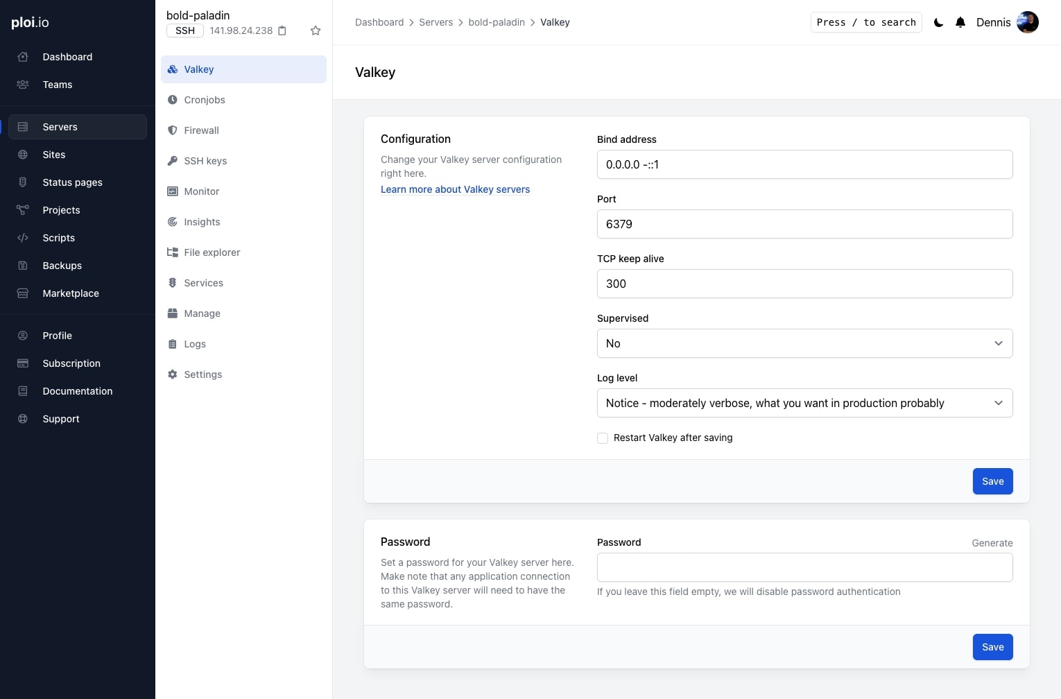Favorite the server with the star icon
Screen dimensions: 1061x699
click(316, 31)
